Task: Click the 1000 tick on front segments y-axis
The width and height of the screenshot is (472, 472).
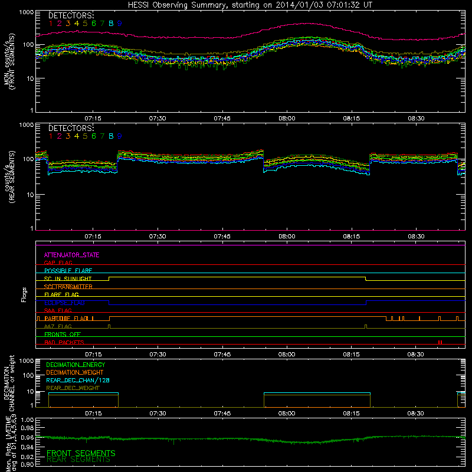Action: 27,12
